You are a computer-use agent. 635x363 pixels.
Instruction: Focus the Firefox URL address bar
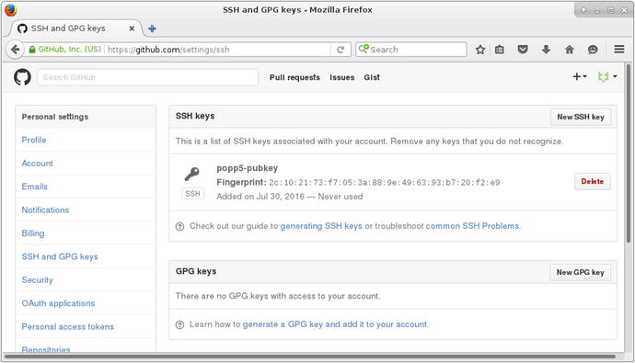click(219, 50)
